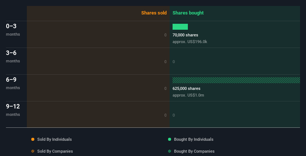
Task: Toggle the Bought By Individuals legend label
Action: [193, 139]
